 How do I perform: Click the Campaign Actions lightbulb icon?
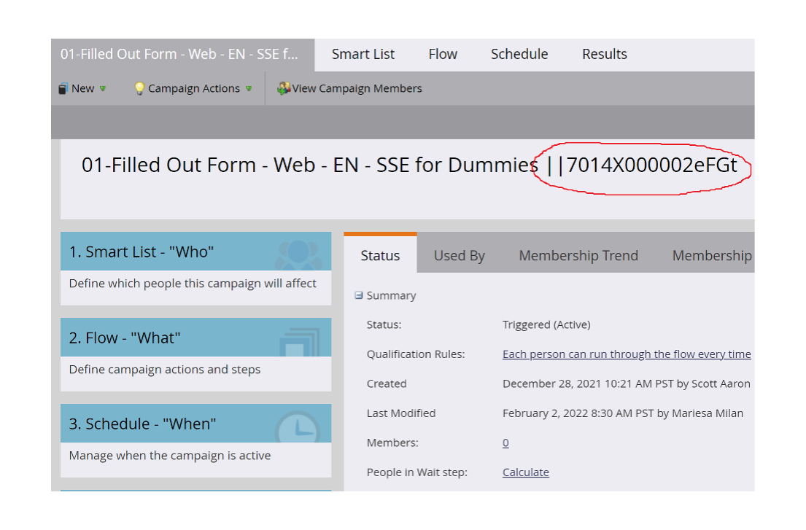coord(139,88)
